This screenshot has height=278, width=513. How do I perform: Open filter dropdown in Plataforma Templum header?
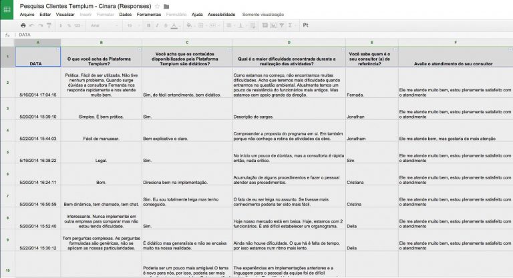tap(140, 49)
